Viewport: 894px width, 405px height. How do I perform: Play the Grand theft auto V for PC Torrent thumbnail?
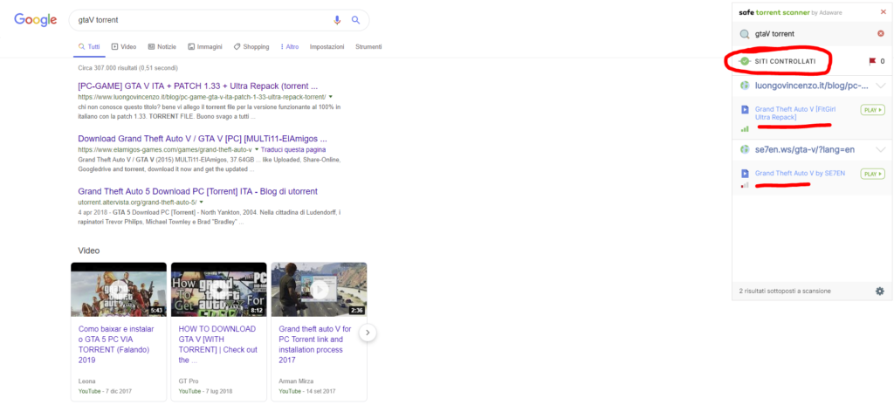point(320,289)
